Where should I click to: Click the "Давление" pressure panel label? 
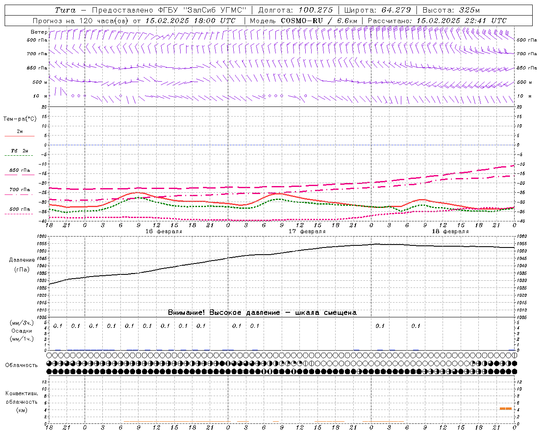[22, 260]
